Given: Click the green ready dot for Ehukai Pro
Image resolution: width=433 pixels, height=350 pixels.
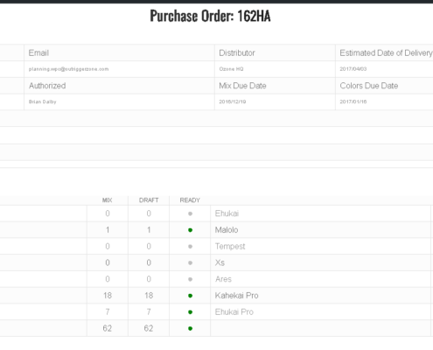Looking at the screenshot, I should [x=190, y=312].
